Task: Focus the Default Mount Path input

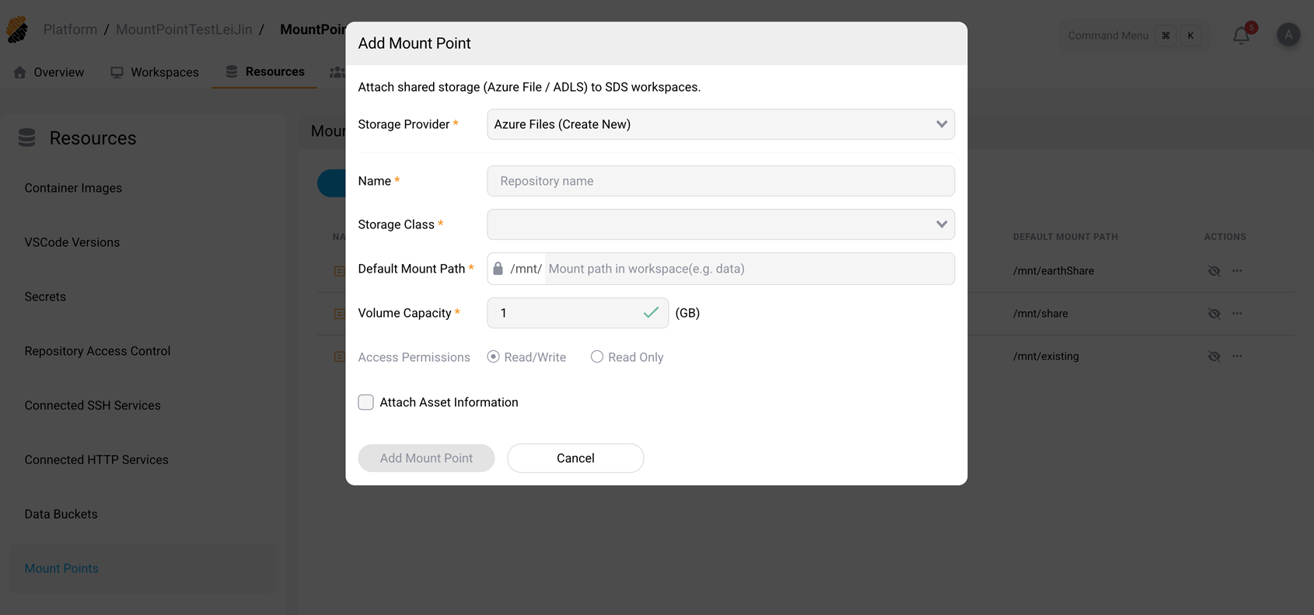Action: (x=750, y=269)
